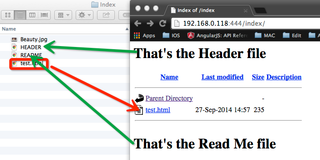The width and height of the screenshot is (320, 160).
Task: Switch Finder to cover flow view
Action: [x=45, y=15]
